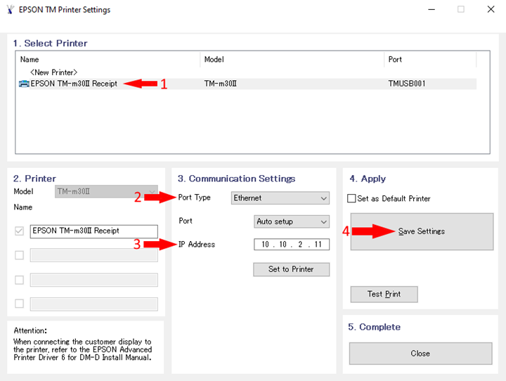Click the EPSON app icon in title bar
Viewport: 506px width, 381px height.
pyautogui.click(x=10, y=10)
